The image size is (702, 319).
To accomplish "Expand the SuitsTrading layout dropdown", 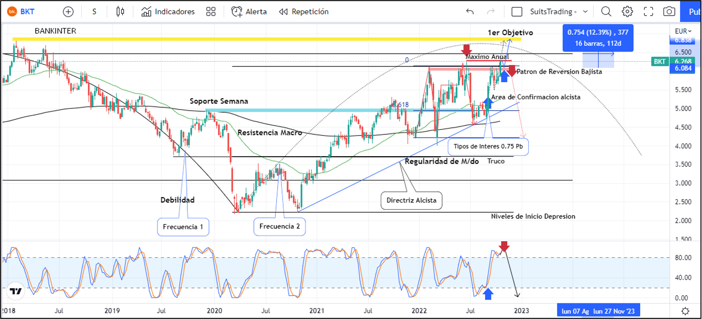I will tap(585, 11).
